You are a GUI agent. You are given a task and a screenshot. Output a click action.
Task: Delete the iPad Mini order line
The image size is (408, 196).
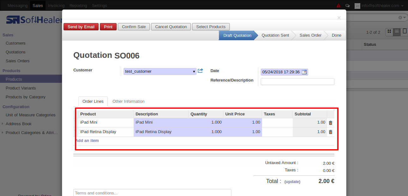[x=331, y=123]
